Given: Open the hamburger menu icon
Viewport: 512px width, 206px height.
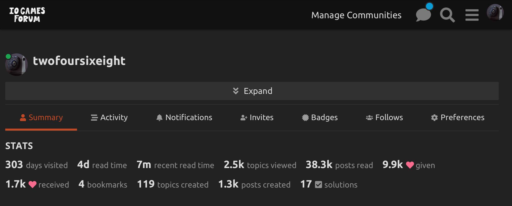Looking at the screenshot, I should click(x=472, y=15).
